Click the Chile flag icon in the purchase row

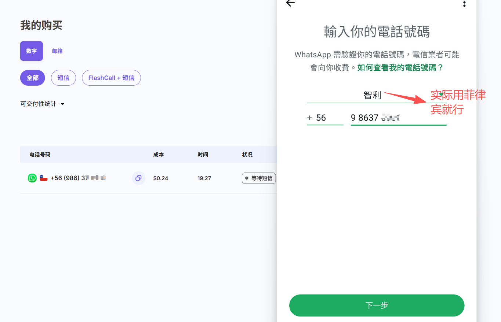44,178
